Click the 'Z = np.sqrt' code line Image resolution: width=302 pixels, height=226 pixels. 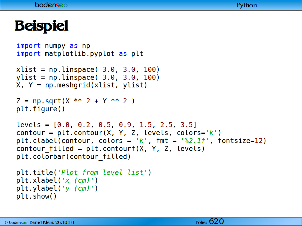75,101
